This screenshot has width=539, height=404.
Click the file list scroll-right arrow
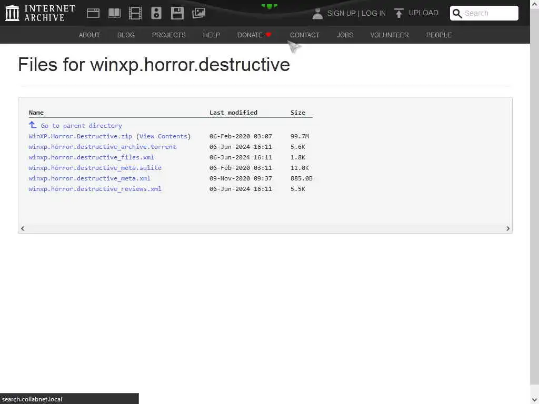[508, 228]
